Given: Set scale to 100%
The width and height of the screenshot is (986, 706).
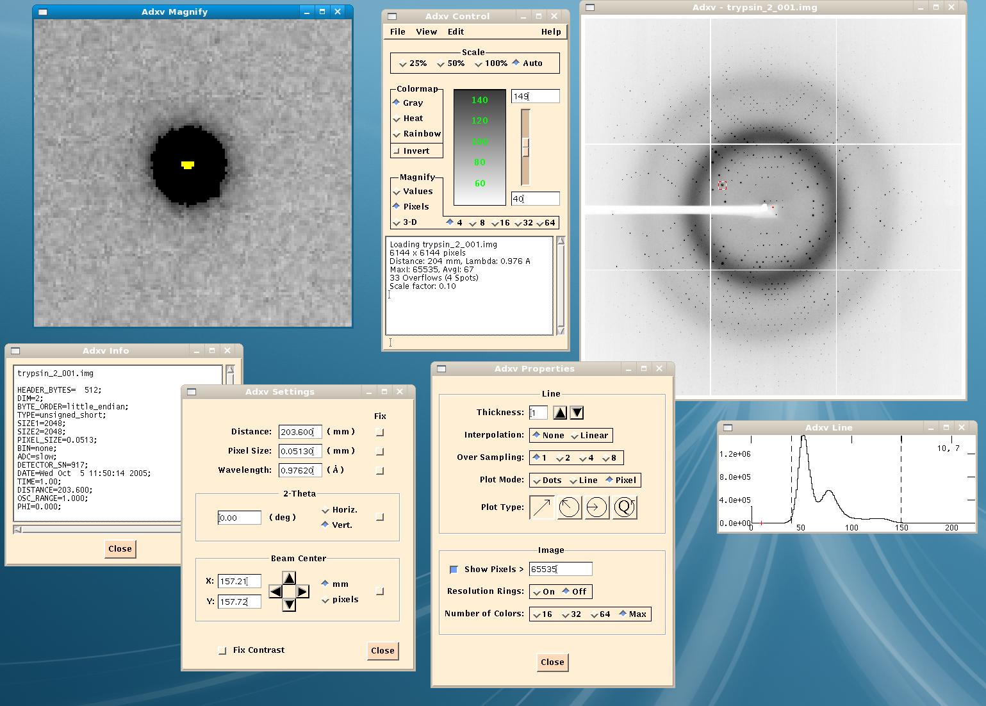Looking at the screenshot, I should [491, 63].
